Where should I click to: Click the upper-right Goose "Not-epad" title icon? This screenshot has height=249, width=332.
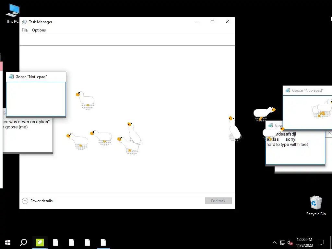click(x=288, y=90)
